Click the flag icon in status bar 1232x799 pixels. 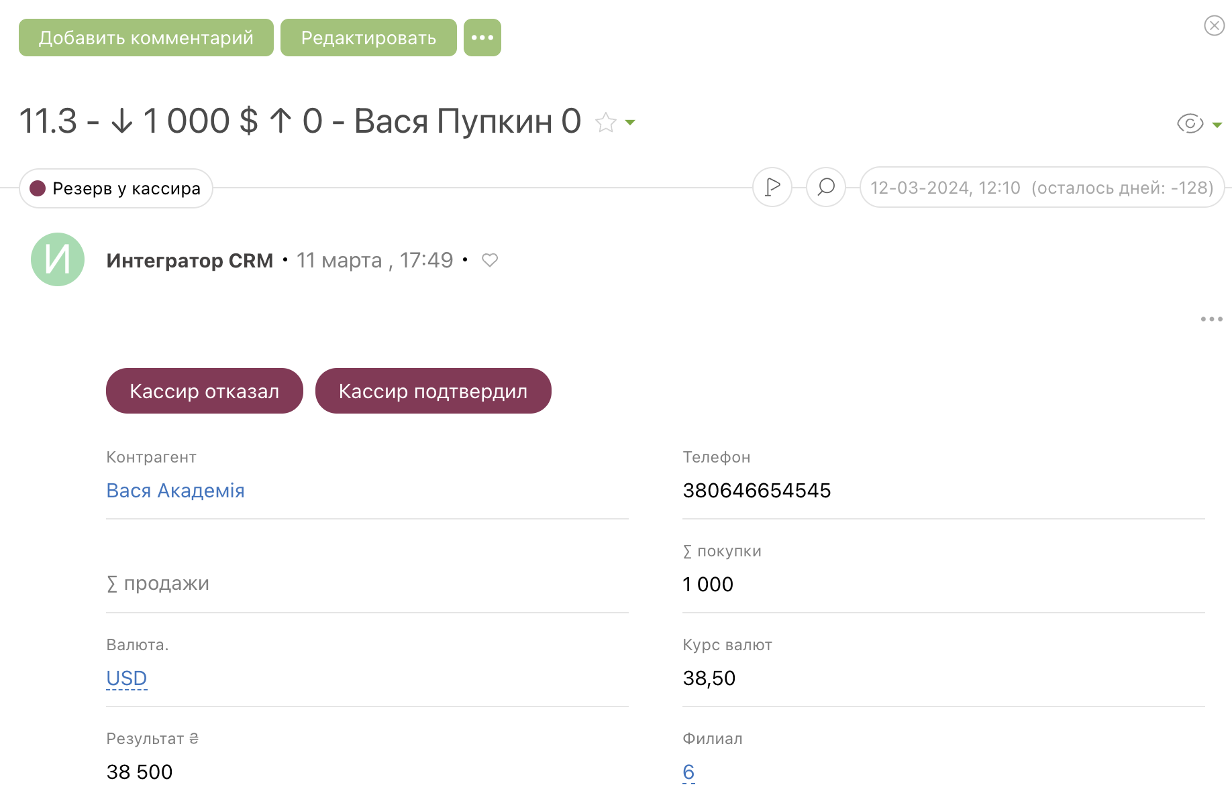click(x=772, y=187)
